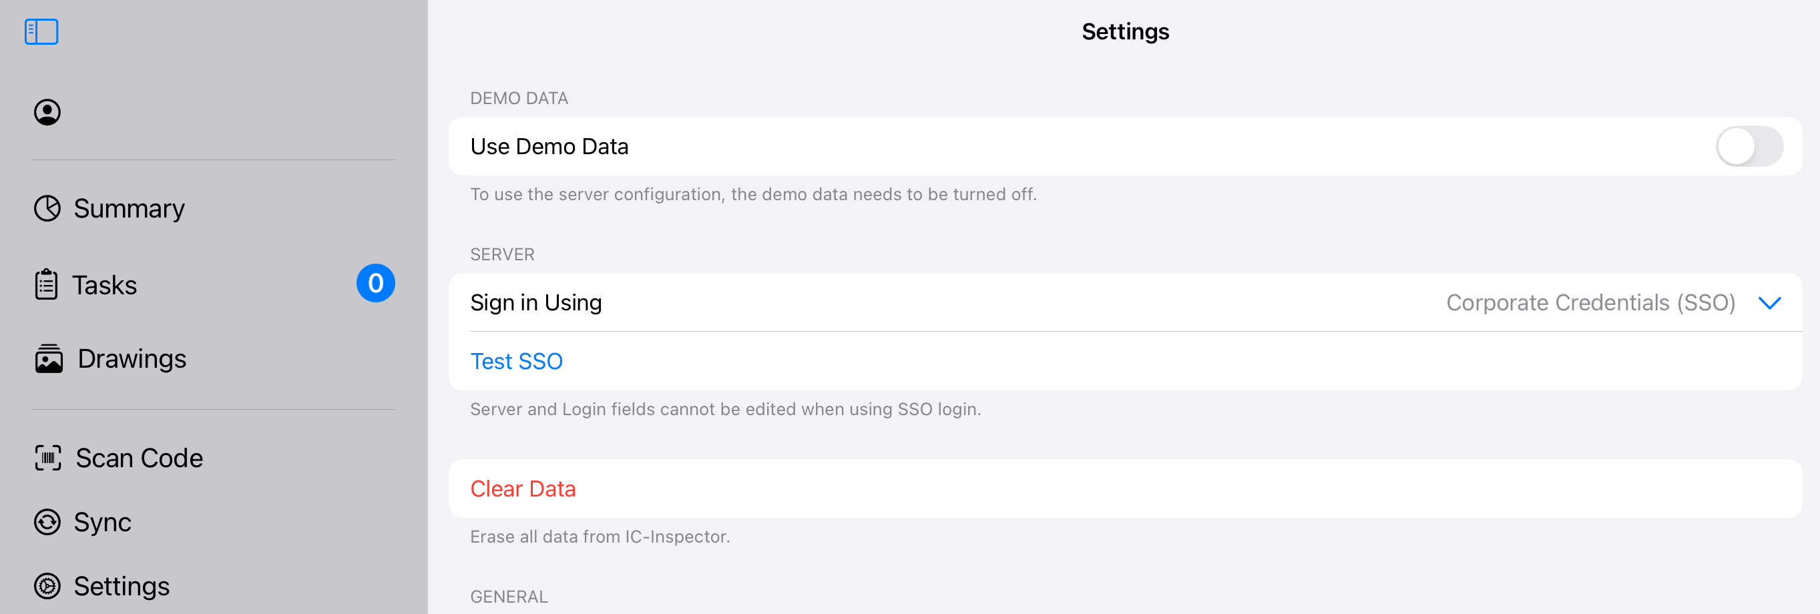Open Corporate Credentials (SSO) selection
1820x614 pixels.
click(x=1590, y=303)
